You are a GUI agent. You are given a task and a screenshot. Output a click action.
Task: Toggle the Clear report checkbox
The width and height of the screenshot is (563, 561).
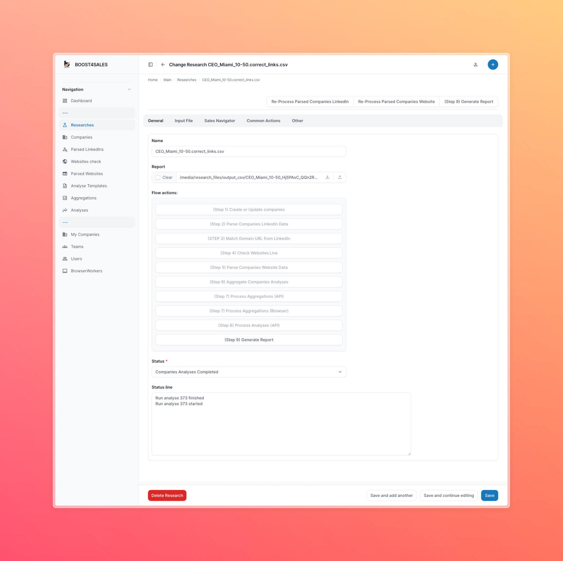tap(158, 177)
